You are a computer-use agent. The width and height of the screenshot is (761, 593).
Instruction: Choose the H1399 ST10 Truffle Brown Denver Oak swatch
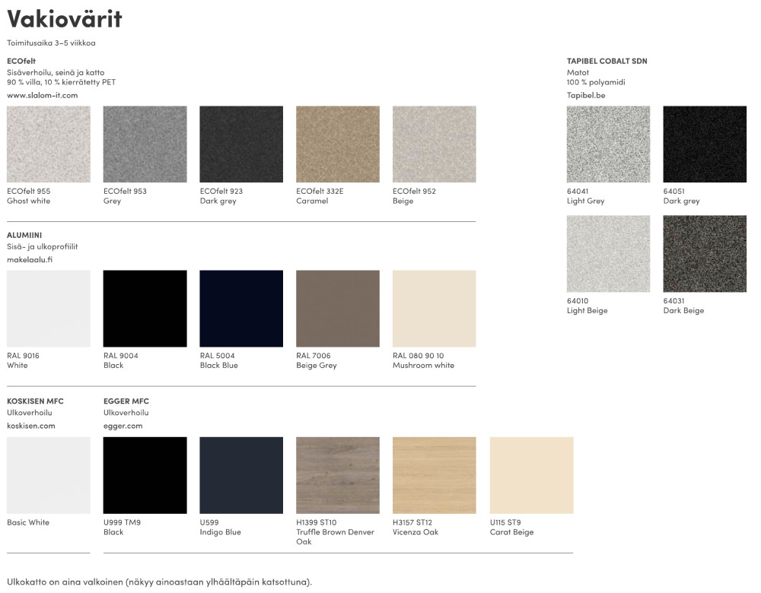(x=338, y=475)
